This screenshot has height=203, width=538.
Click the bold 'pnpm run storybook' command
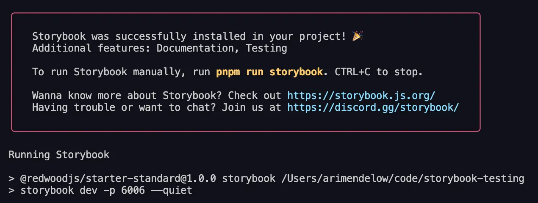pos(269,72)
